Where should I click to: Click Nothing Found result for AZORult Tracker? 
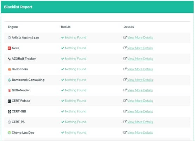click(75, 59)
